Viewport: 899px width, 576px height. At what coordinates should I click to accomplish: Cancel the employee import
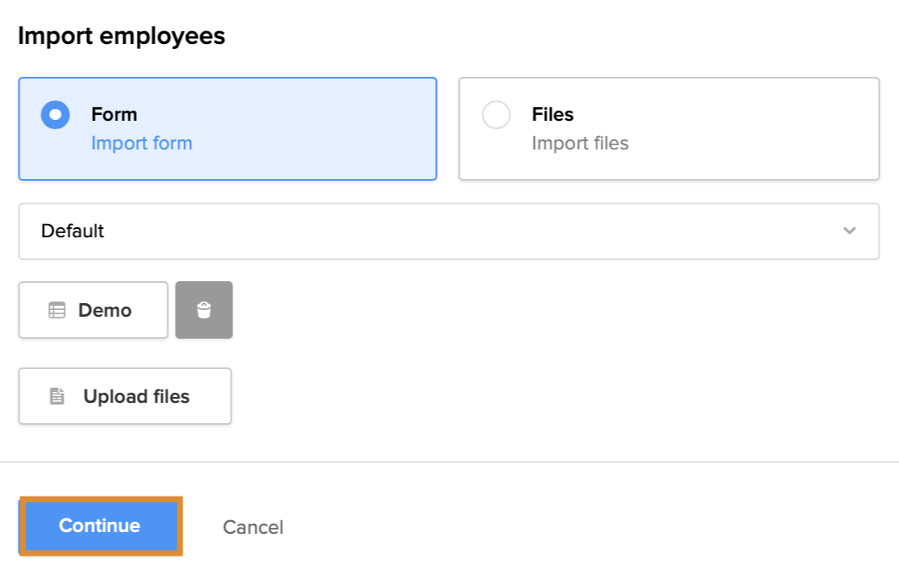(253, 527)
